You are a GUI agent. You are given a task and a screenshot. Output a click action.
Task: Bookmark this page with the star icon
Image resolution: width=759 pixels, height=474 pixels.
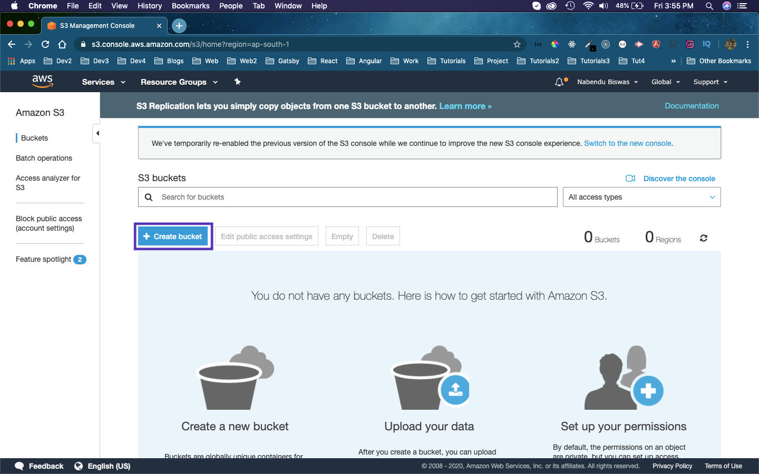point(517,44)
